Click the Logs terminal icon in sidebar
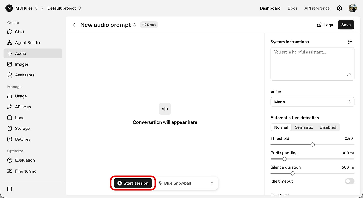 pyautogui.click(x=10, y=118)
